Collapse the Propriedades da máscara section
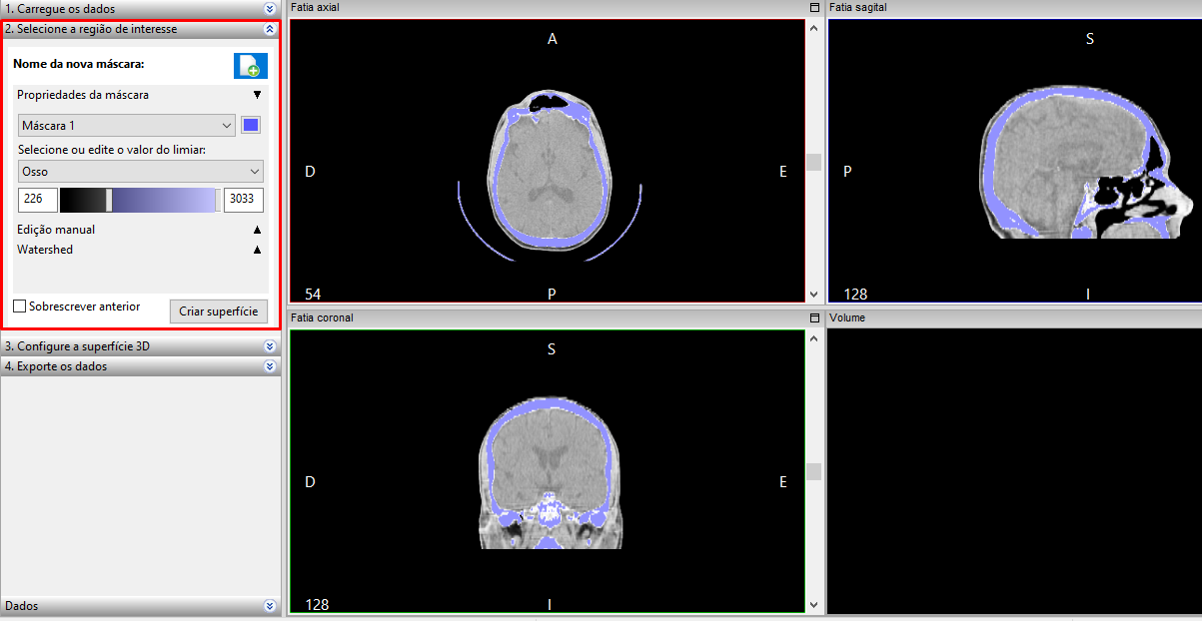This screenshot has width=1202, height=621. coord(257,95)
